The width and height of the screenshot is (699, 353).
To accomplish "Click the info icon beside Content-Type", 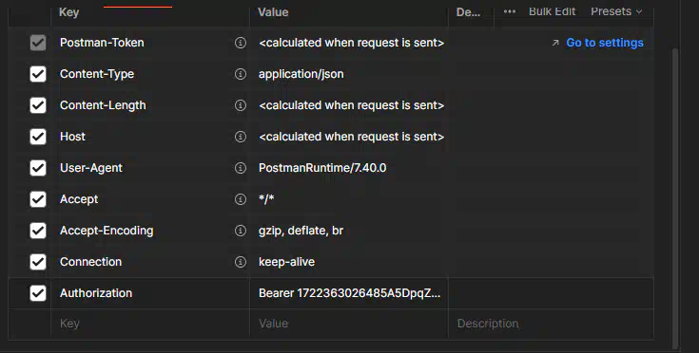I will pos(241,74).
